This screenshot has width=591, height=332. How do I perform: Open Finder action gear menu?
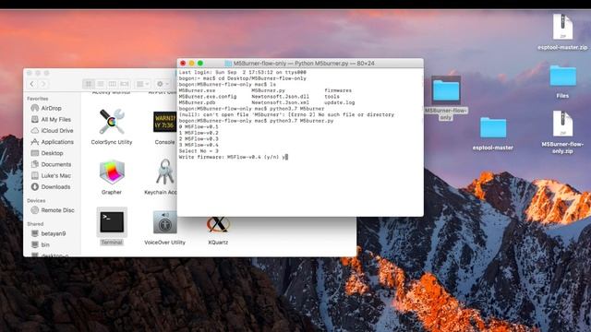coord(163,84)
